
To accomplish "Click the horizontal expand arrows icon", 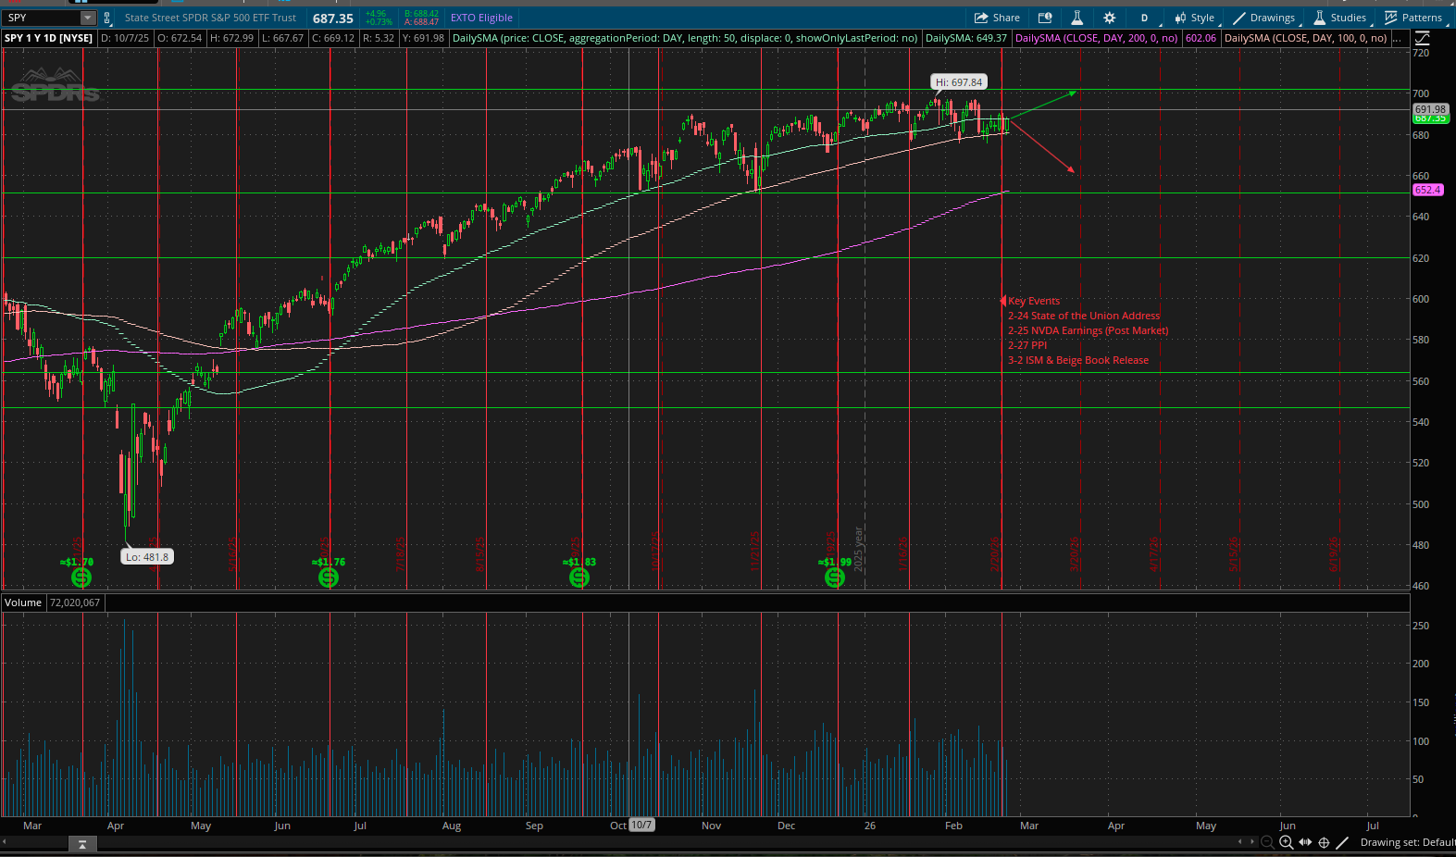I will [x=1305, y=842].
